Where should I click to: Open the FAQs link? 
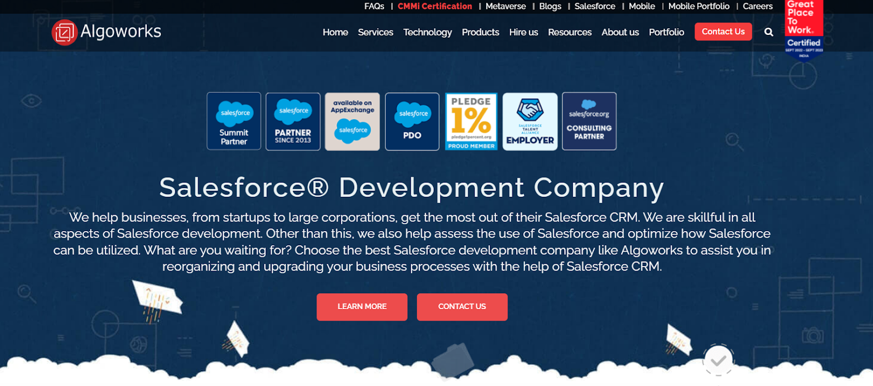coord(374,6)
